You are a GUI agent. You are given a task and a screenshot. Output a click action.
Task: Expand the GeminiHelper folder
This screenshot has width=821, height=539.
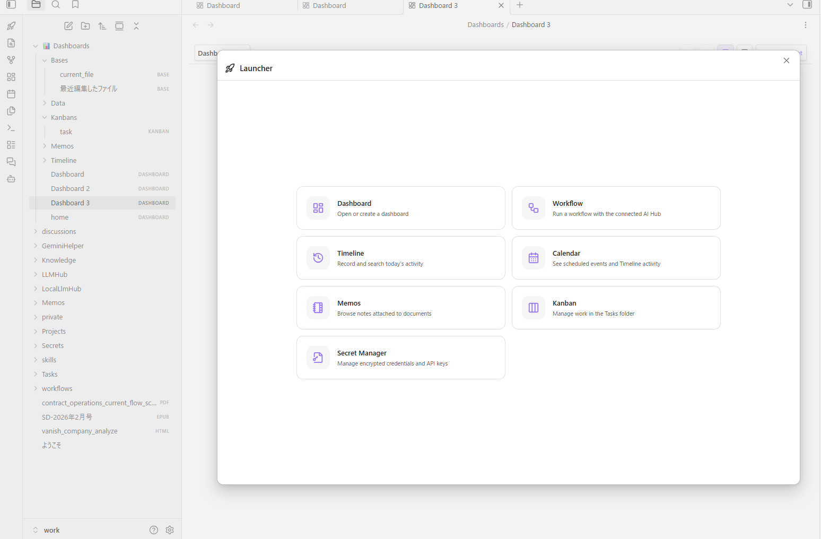[x=36, y=246]
